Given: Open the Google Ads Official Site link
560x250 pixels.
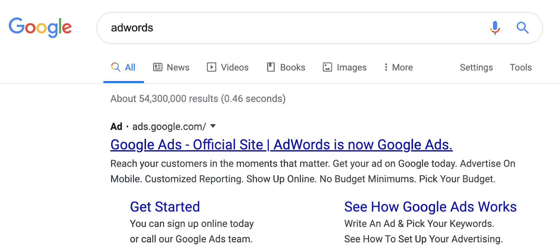Looking at the screenshot, I should (281, 145).
